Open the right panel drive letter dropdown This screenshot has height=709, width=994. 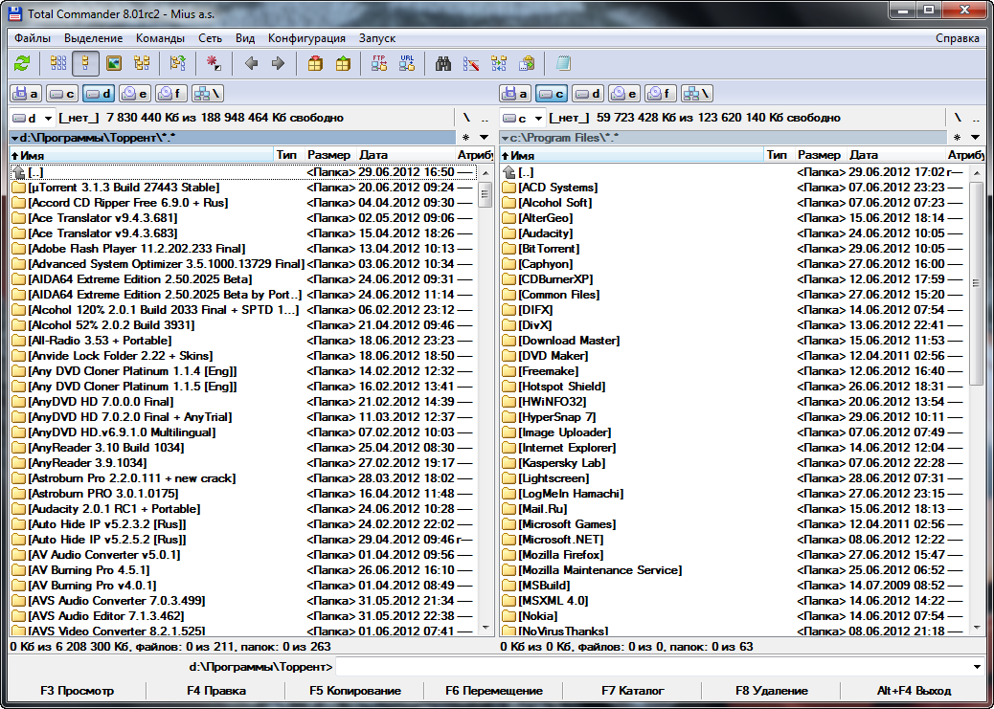coord(521,118)
